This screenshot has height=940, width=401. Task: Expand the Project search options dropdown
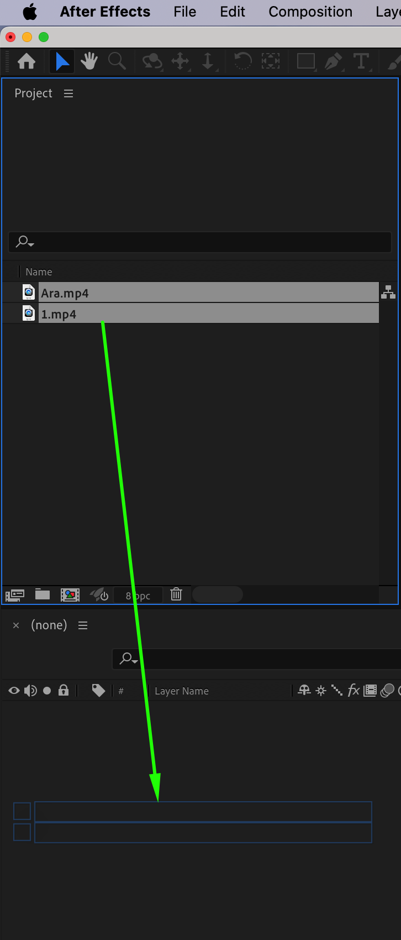[25, 242]
